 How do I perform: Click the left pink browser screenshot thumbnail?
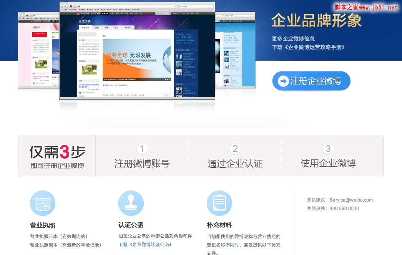coord(39,50)
